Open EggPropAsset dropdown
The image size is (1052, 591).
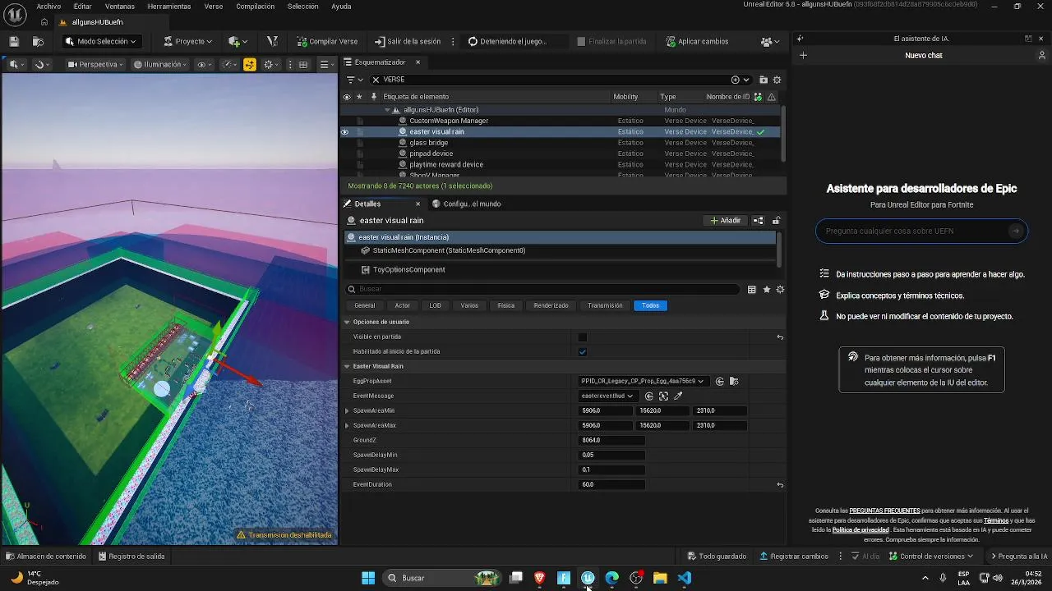click(643, 381)
